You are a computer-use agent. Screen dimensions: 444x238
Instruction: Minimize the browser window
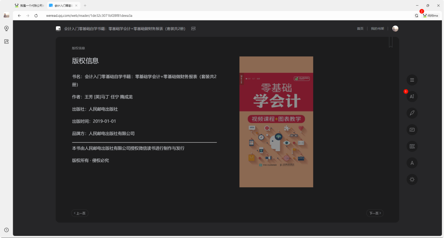tap(417, 5)
